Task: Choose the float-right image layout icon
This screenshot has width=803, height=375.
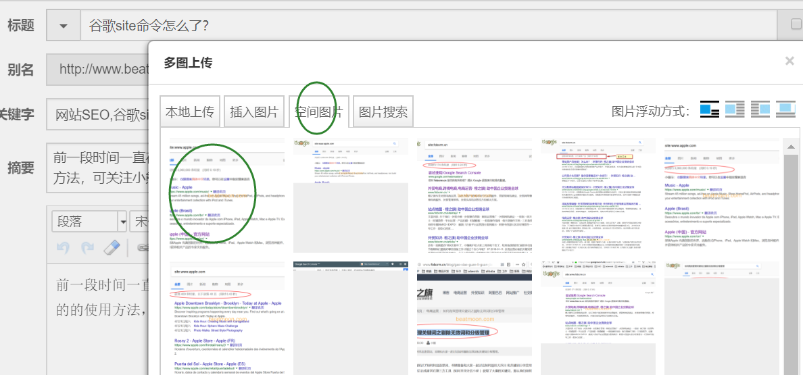Action: pos(760,109)
